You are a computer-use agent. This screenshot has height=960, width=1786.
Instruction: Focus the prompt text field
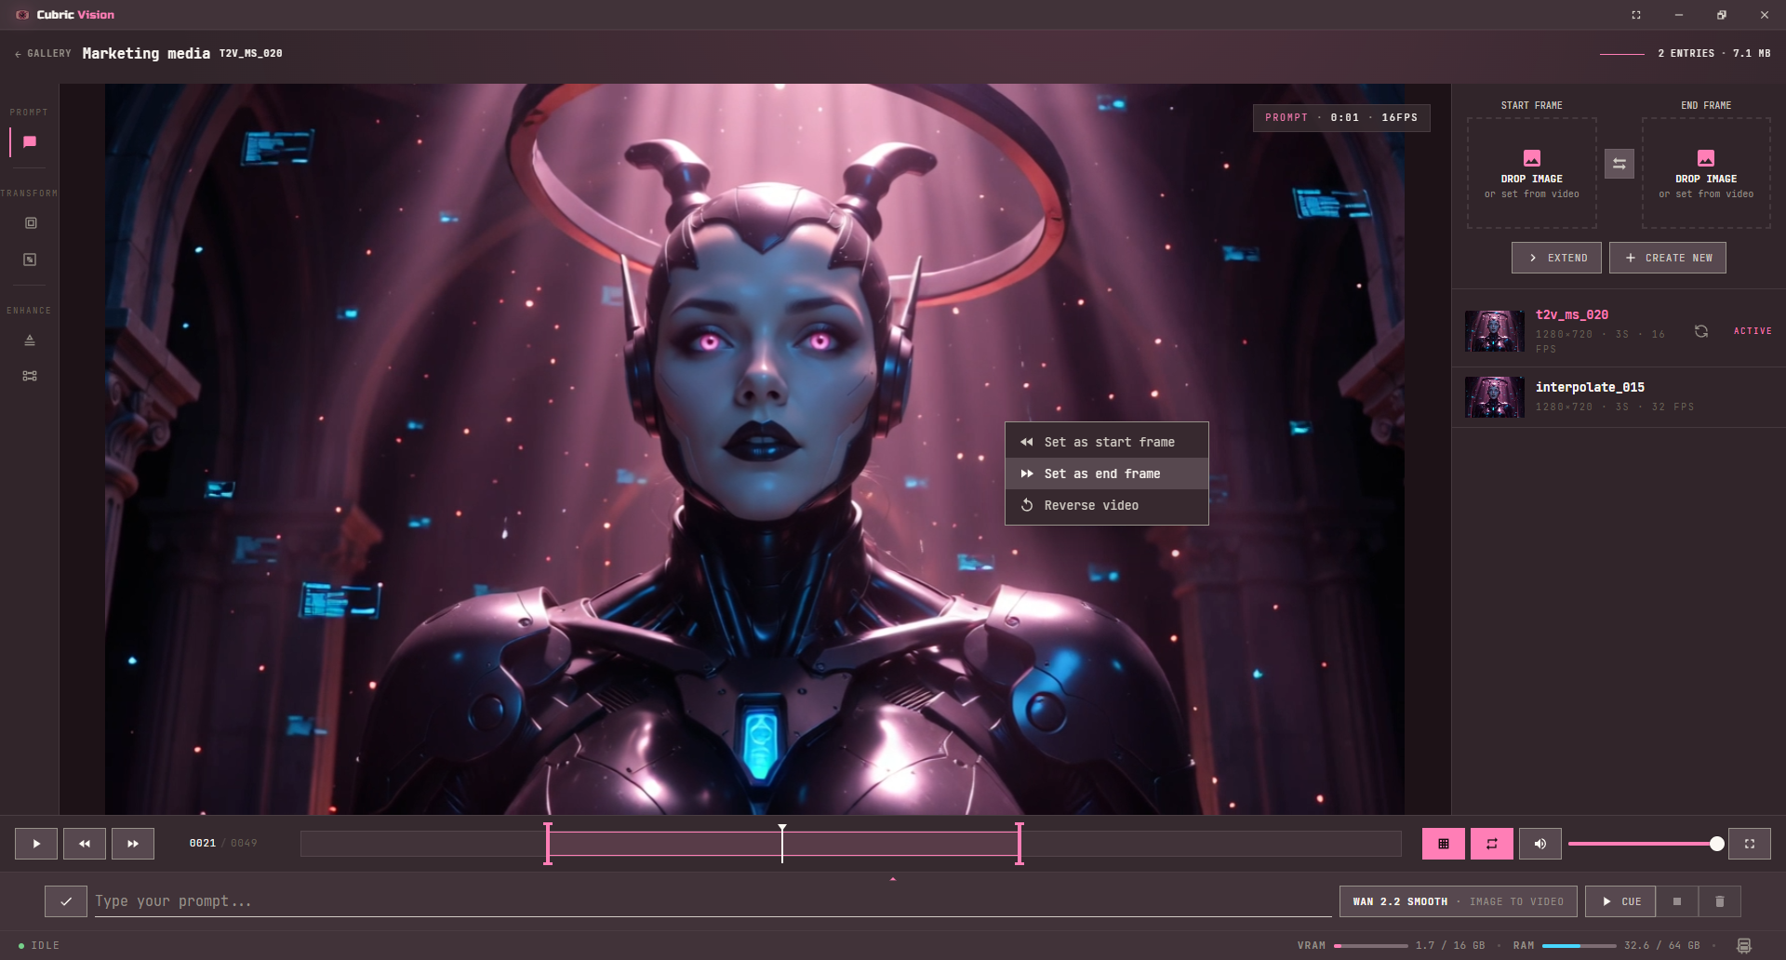coord(713,901)
